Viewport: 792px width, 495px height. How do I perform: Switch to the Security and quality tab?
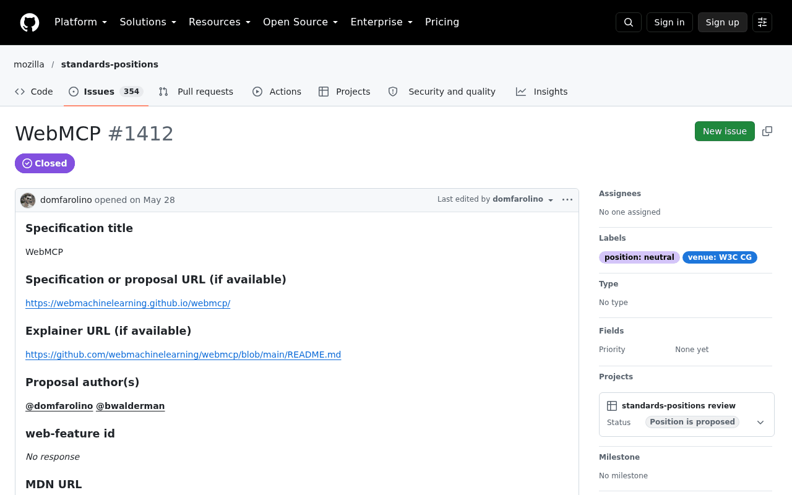442,92
